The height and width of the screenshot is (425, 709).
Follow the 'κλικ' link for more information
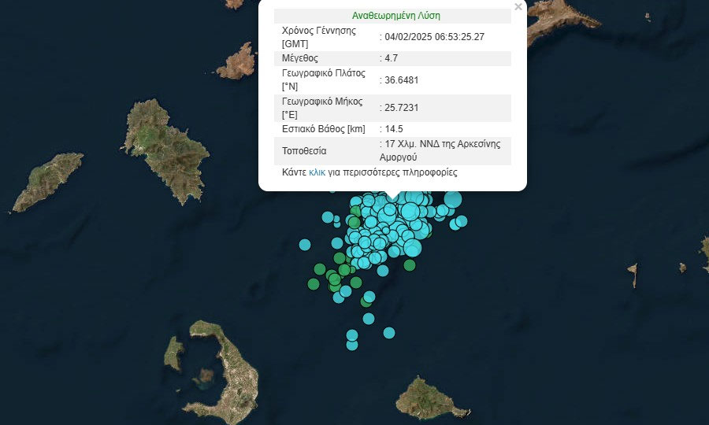(x=317, y=172)
